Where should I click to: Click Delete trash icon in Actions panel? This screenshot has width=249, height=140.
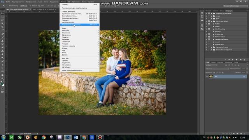point(244,59)
